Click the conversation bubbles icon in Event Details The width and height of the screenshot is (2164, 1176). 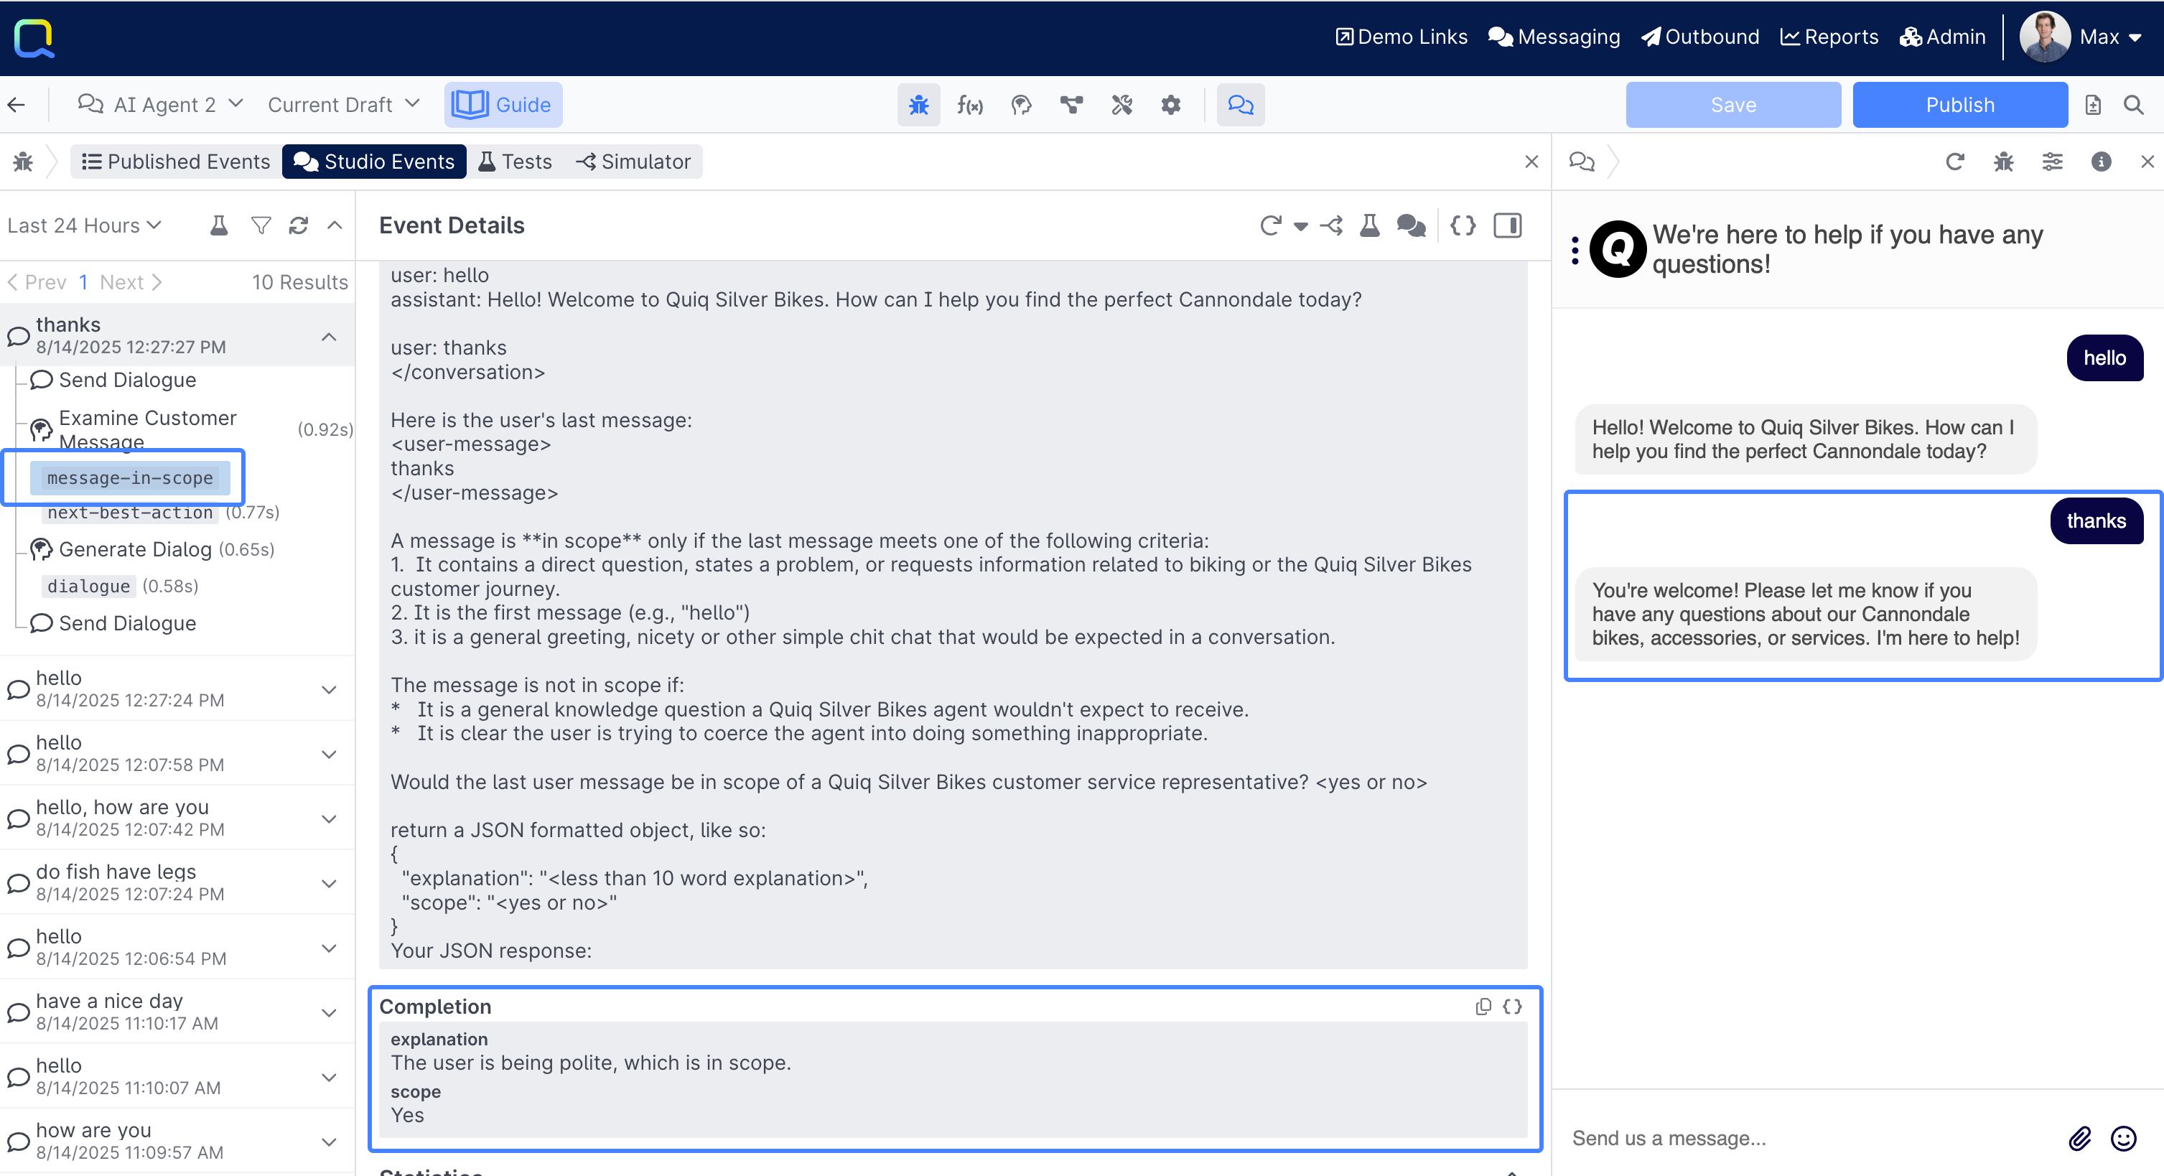click(1412, 225)
